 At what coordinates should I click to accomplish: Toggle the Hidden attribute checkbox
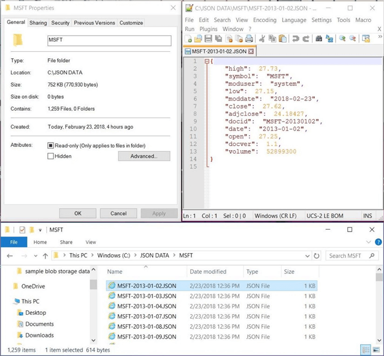[x=51, y=156]
